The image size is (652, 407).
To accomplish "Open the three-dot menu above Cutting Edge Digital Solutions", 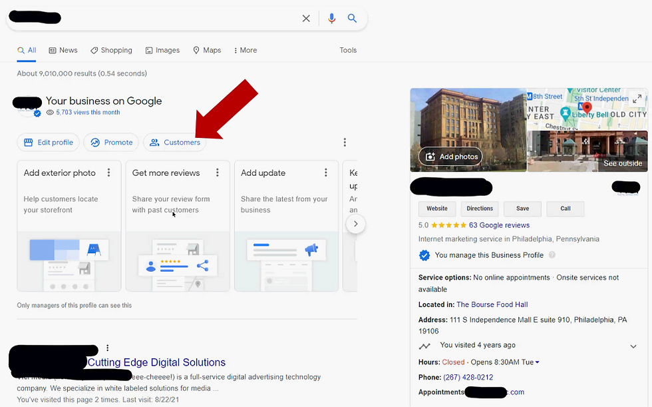I will click(x=107, y=348).
